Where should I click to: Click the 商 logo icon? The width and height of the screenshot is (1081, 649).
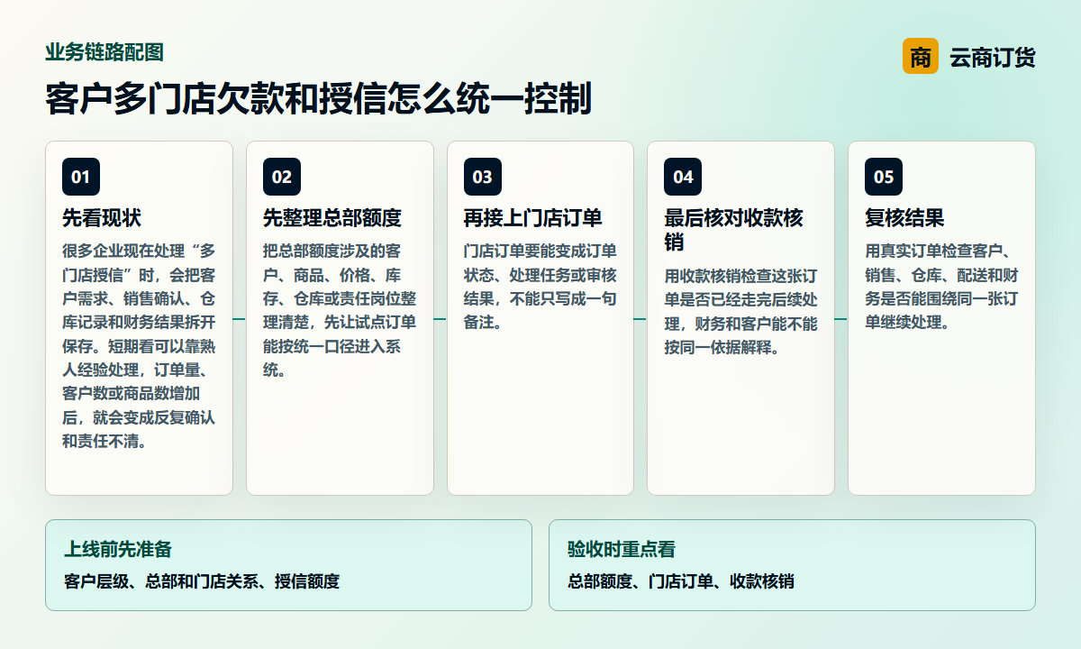[920, 57]
